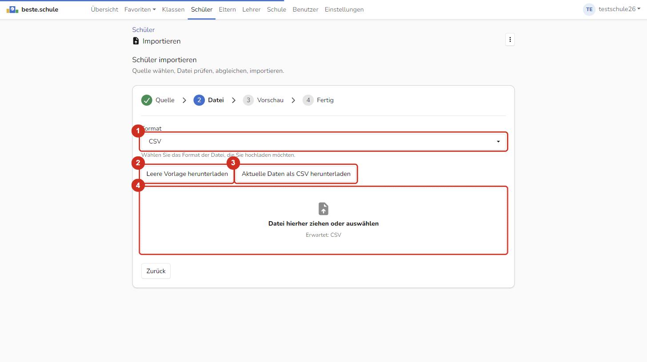Click the Zurück button
Viewport: 647px width, 362px height.
[156, 271]
